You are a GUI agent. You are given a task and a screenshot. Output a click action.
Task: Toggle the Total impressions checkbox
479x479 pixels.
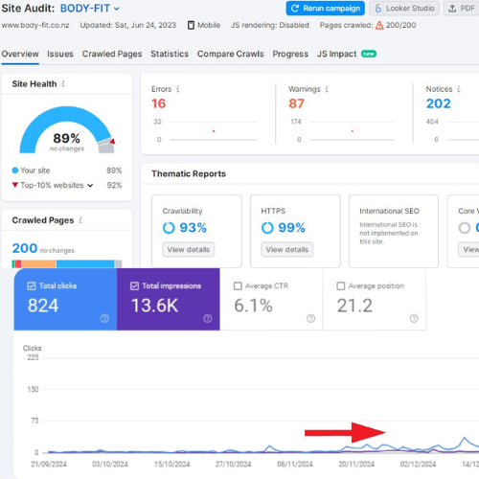pyautogui.click(x=134, y=285)
